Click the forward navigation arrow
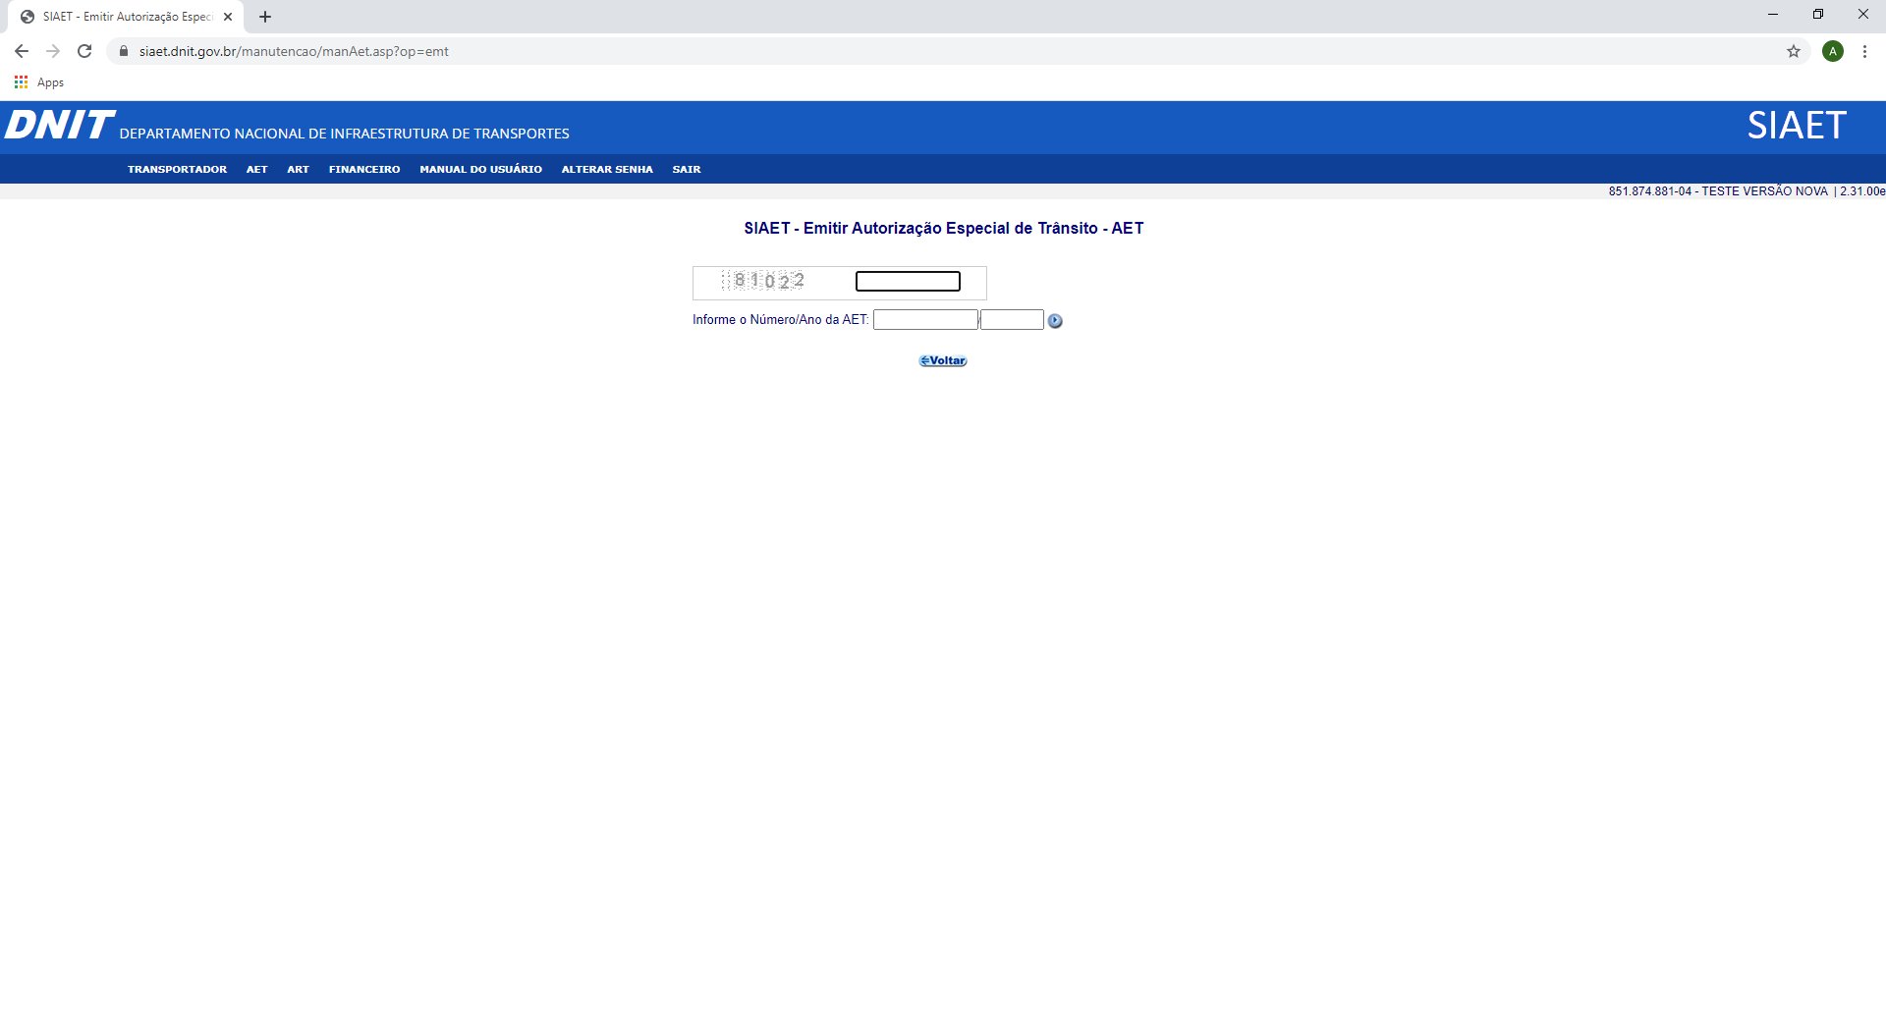The image size is (1886, 1021). pyautogui.click(x=52, y=50)
